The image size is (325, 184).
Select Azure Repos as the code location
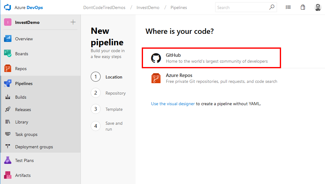point(211,78)
